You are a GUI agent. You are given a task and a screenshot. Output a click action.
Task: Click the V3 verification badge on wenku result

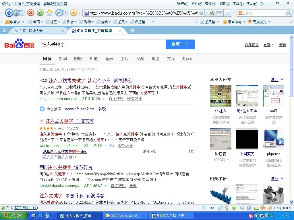pyautogui.click(x=112, y=146)
